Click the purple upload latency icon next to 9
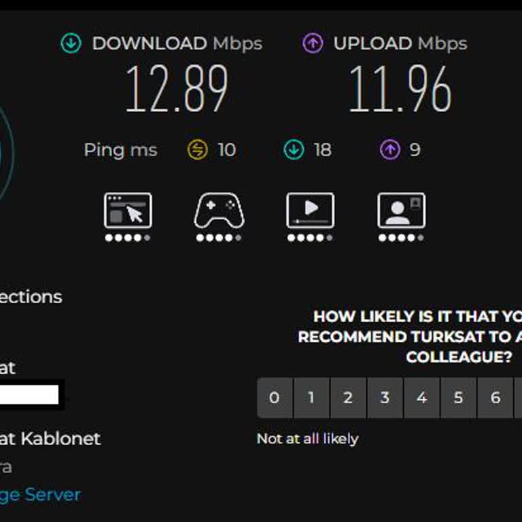Screen dimensions: 522x522 click(390, 150)
